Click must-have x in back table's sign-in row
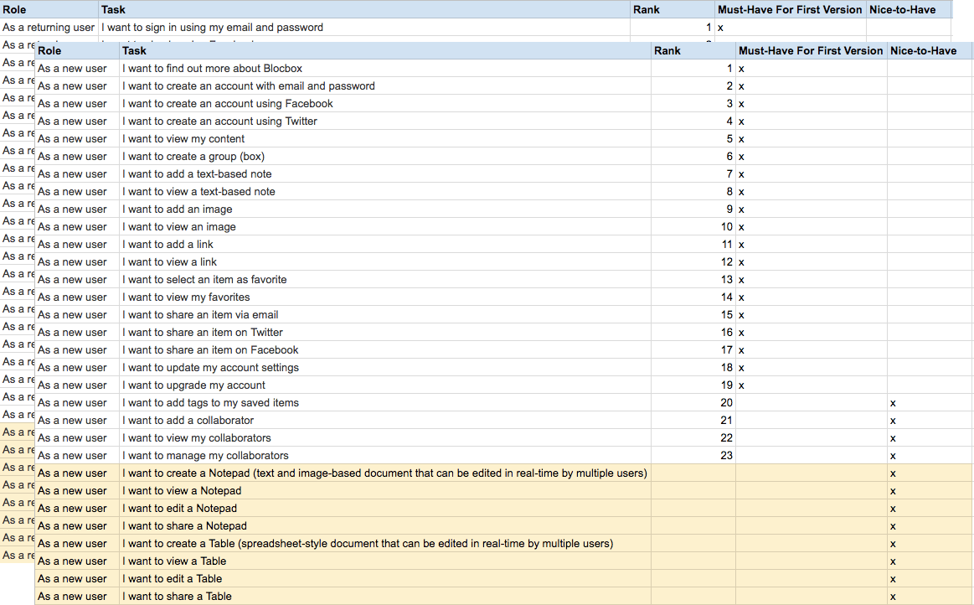The image size is (974, 605). tap(720, 28)
